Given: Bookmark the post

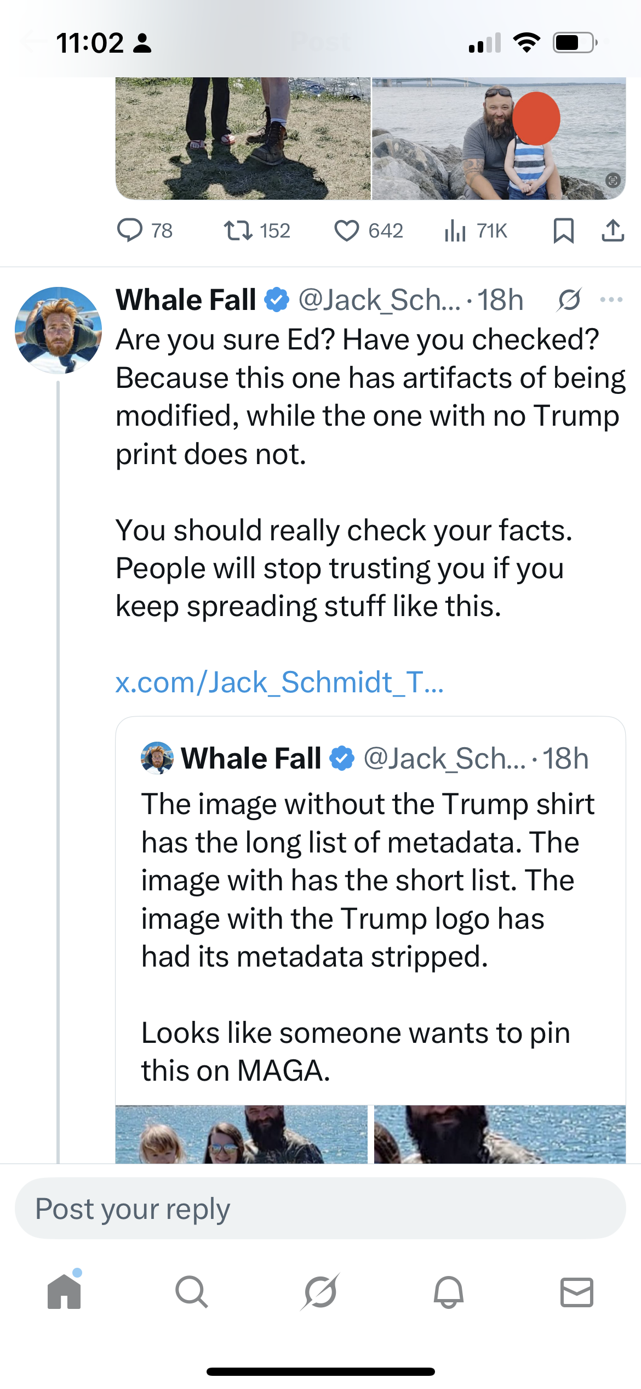Looking at the screenshot, I should (563, 230).
